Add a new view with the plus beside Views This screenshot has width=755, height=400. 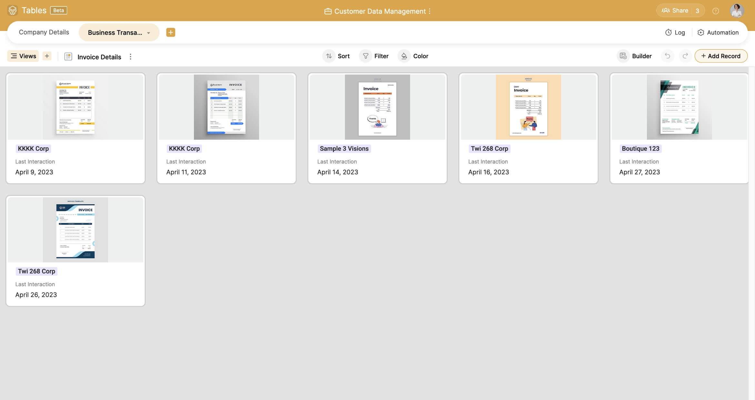47,56
